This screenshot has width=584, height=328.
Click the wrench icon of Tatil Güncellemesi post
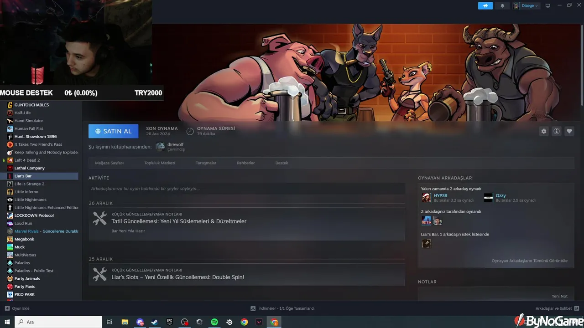100,218
